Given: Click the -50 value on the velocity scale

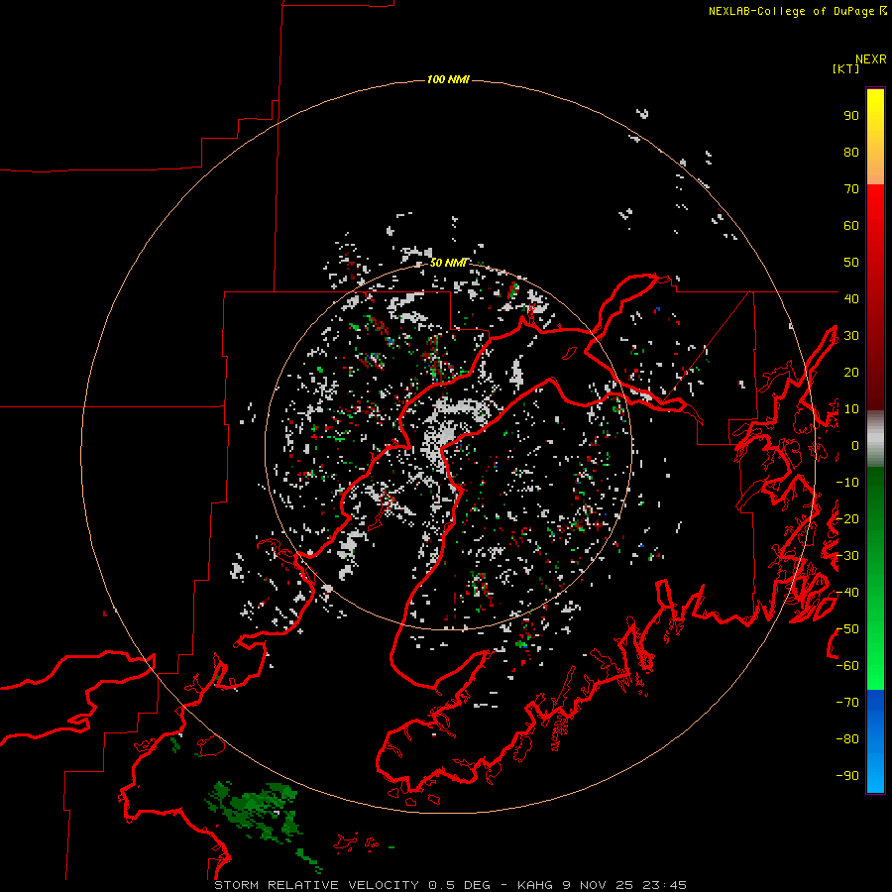Looking at the screenshot, I should point(847,629).
